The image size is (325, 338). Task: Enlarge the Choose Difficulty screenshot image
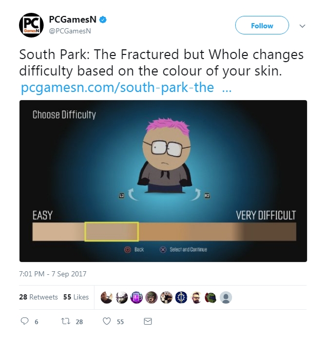[x=163, y=181]
